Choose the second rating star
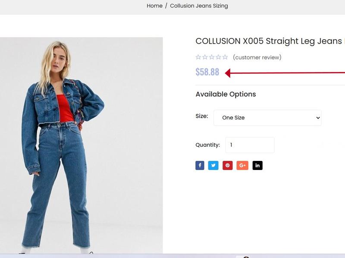Image resolution: width=345 pixels, height=258 pixels. pos(205,57)
